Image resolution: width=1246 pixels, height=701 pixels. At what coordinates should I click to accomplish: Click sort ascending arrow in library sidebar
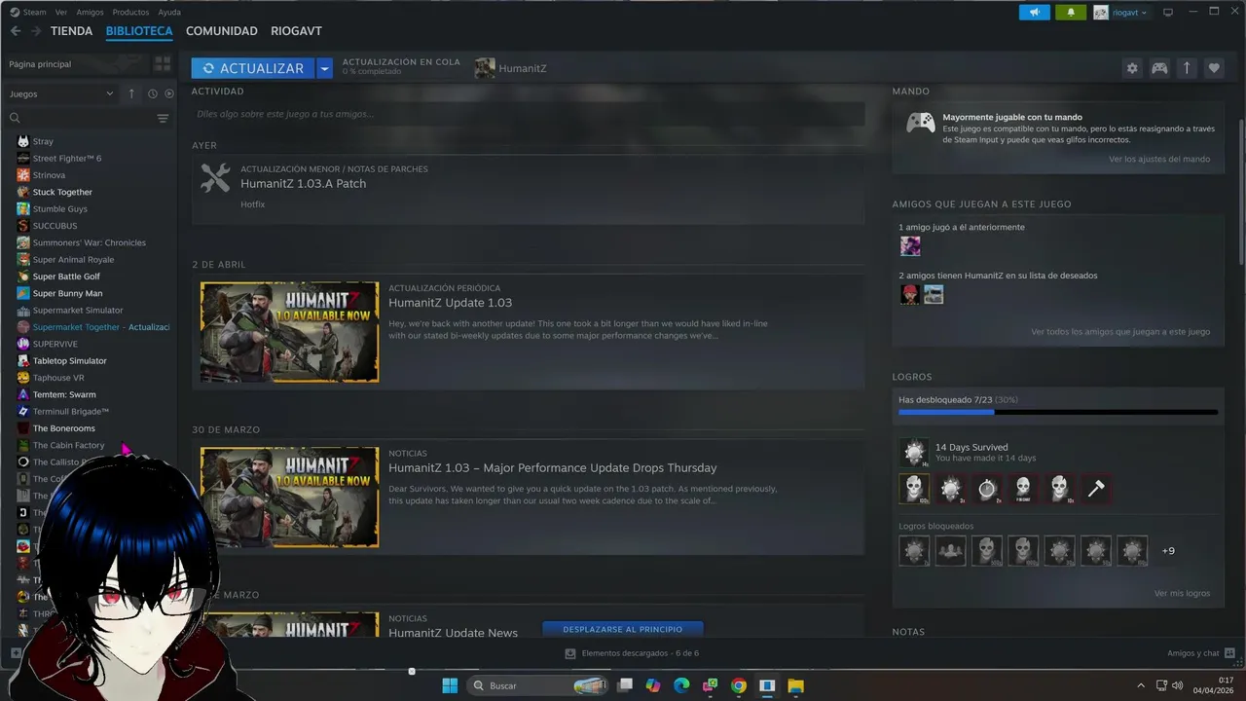(131, 93)
